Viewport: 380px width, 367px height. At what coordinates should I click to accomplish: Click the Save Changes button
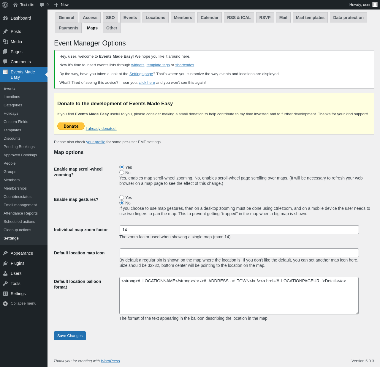(70, 336)
